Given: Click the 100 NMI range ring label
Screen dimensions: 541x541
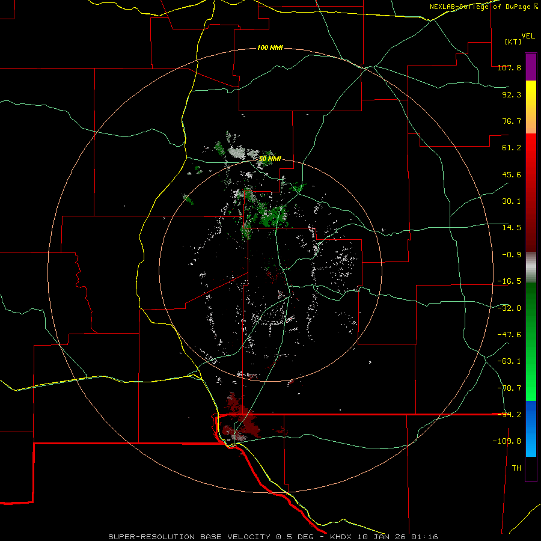Looking at the screenshot, I should [270, 47].
